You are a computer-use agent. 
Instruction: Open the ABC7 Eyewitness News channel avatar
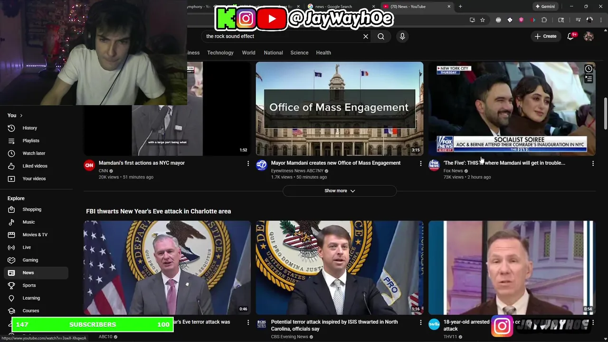coord(262,165)
